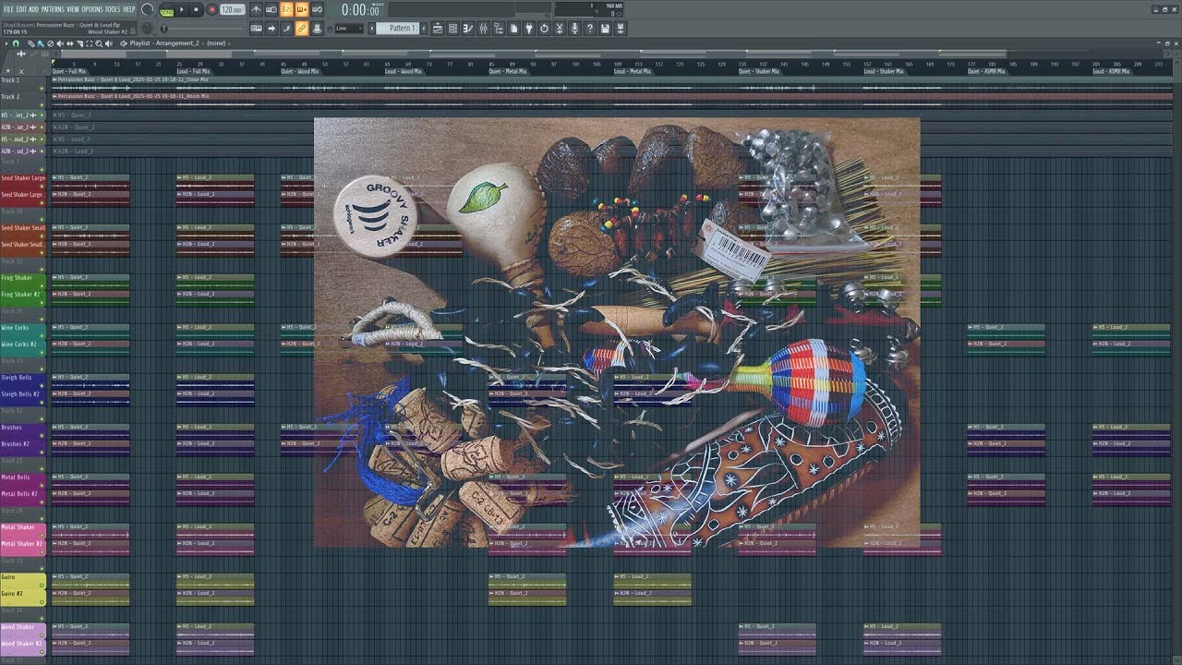Open the PATTERNS menu

(x=53, y=9)
